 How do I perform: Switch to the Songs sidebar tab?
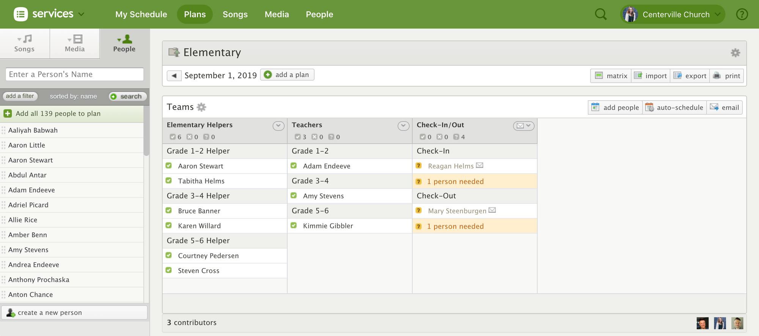click(25, 44)
